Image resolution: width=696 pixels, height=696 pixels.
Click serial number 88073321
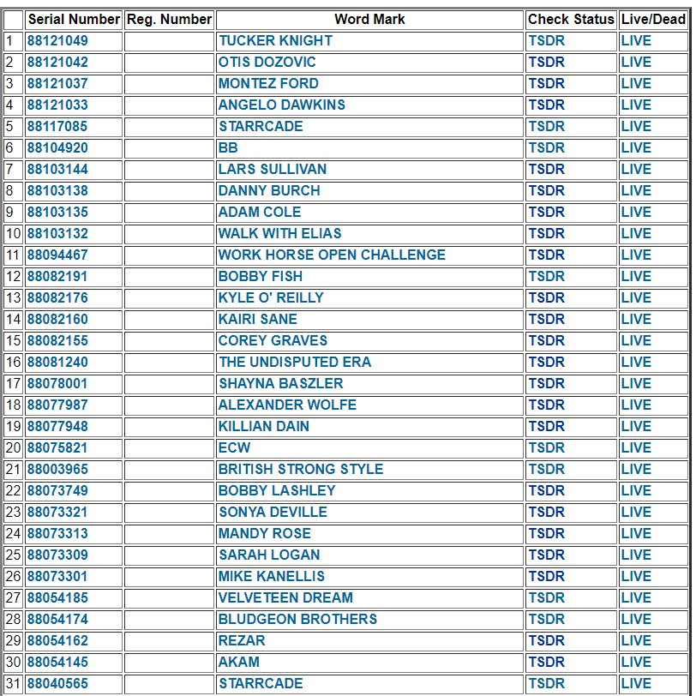(57, 512)
